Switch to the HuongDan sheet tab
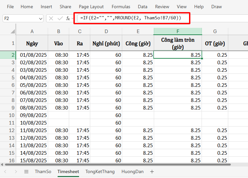 tap(132, 171)
